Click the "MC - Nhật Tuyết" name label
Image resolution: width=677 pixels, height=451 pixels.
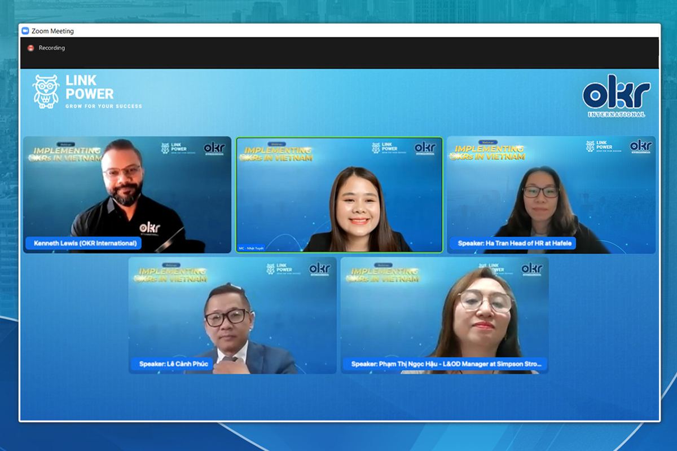252,248
